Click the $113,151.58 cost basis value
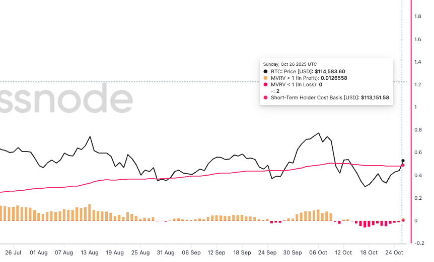434x262 pixels. pos(375,98)
